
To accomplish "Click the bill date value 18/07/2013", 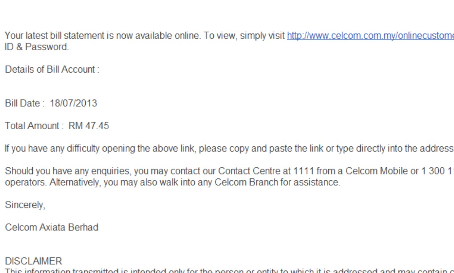I will (x=73, y=103).
